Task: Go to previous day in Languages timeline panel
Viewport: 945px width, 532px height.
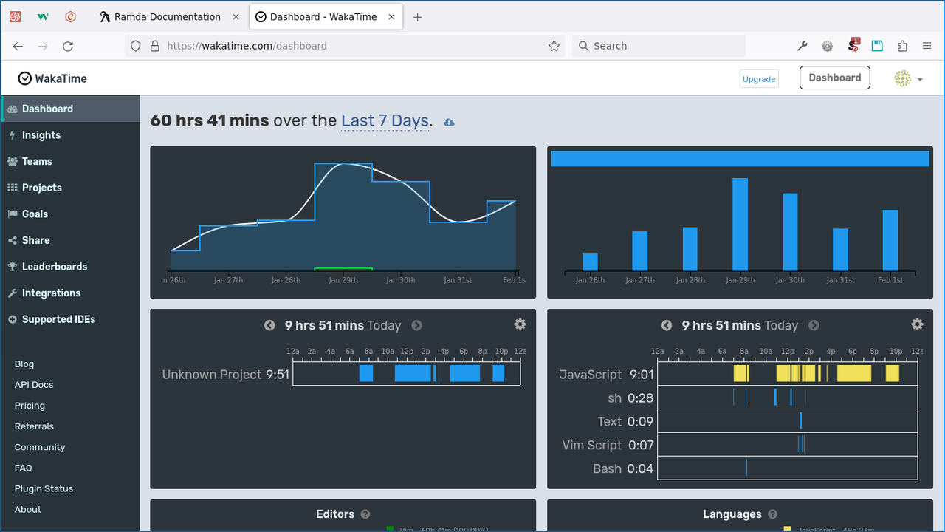Action: [667, 325]
